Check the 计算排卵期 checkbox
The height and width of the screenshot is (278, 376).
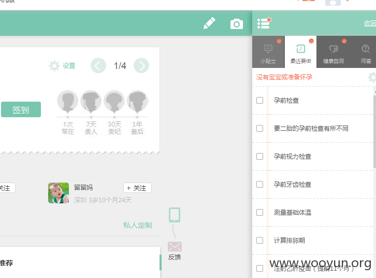pyautogui.click(x=259, y=241)
